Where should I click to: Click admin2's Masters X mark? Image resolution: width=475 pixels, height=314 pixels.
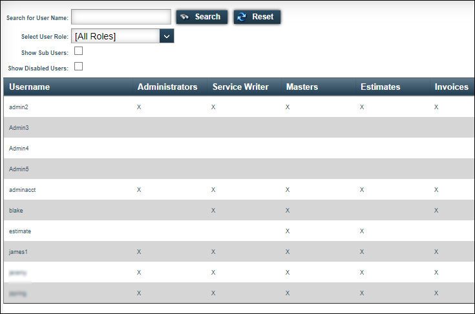(288, 107)
